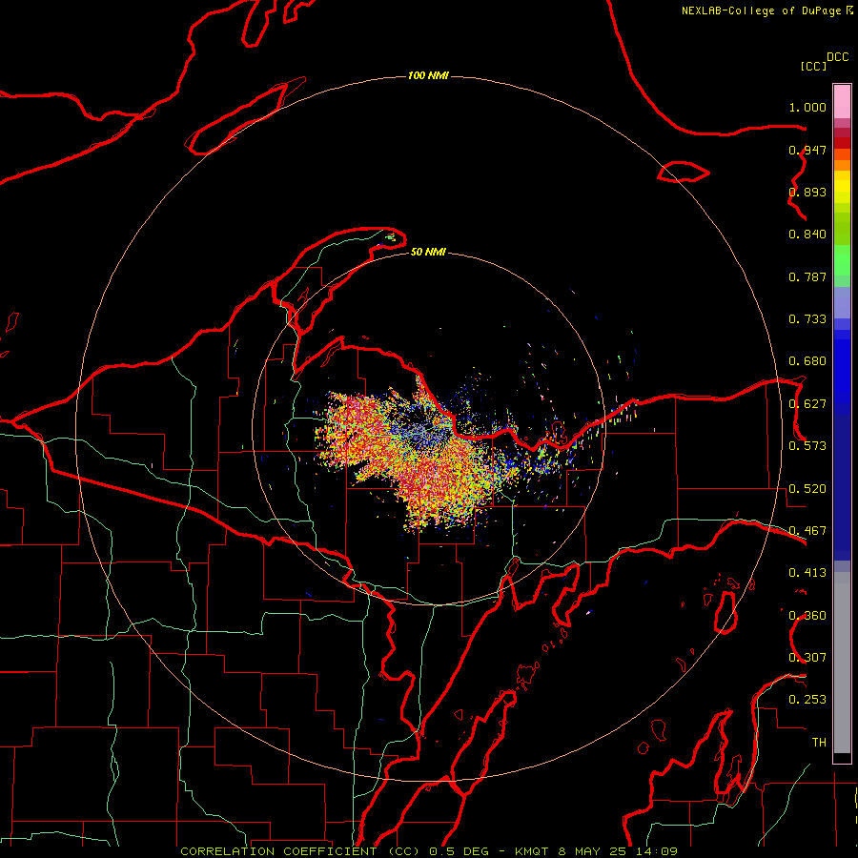Click the NEXLAB-College of DuPage label
The image size is (858, 858).
[x=762, y=10]
